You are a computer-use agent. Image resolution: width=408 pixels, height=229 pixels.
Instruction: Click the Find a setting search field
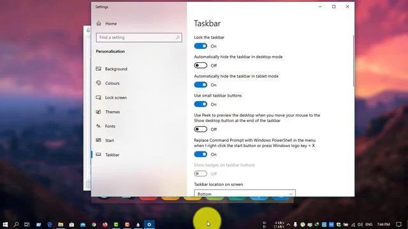(x=139, y=38)
